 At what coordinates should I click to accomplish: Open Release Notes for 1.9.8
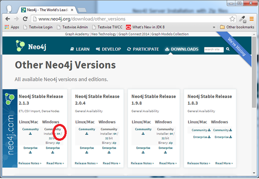coord(142,163)
